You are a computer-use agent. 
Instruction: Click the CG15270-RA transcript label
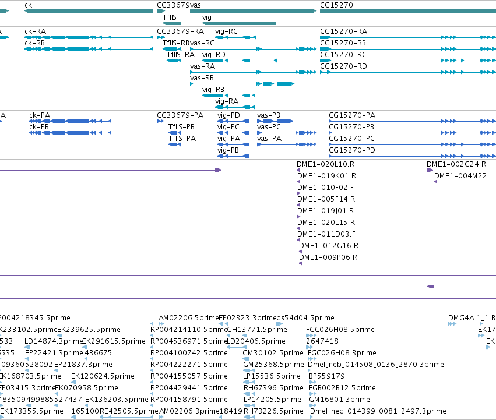coord(343,31)
